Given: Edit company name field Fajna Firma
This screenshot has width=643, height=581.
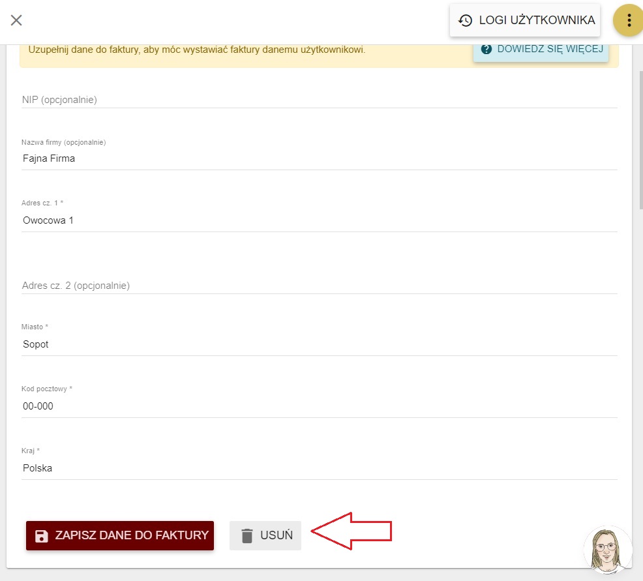Looking at the screenshot, I should pos(320,158).
